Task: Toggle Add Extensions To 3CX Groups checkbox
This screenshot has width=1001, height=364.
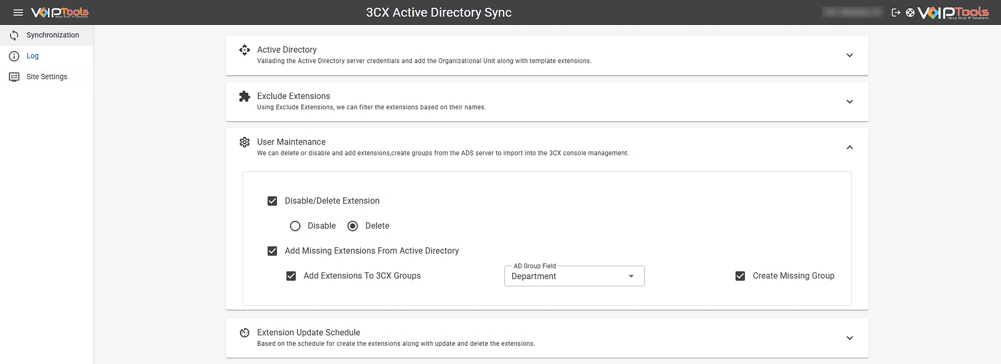Action: click(x=291, y=276)
